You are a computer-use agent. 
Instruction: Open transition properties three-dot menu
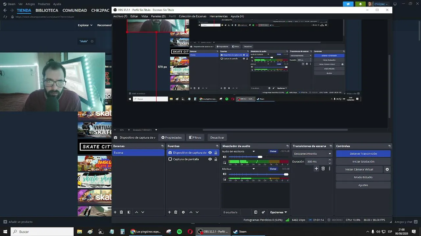click(x=329, y=168)
